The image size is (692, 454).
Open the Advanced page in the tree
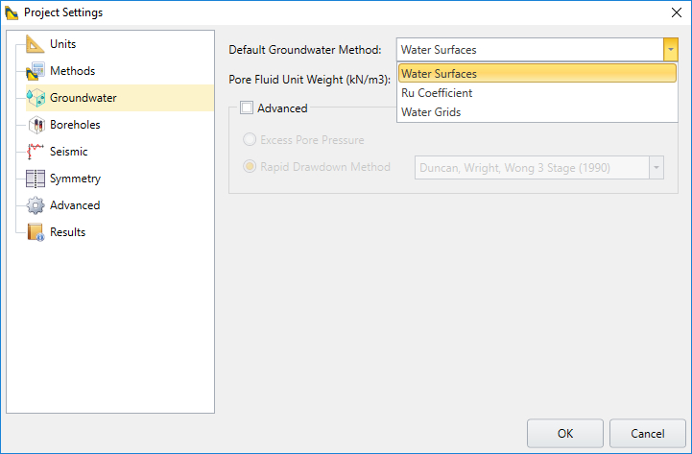(x=75, y=205)
